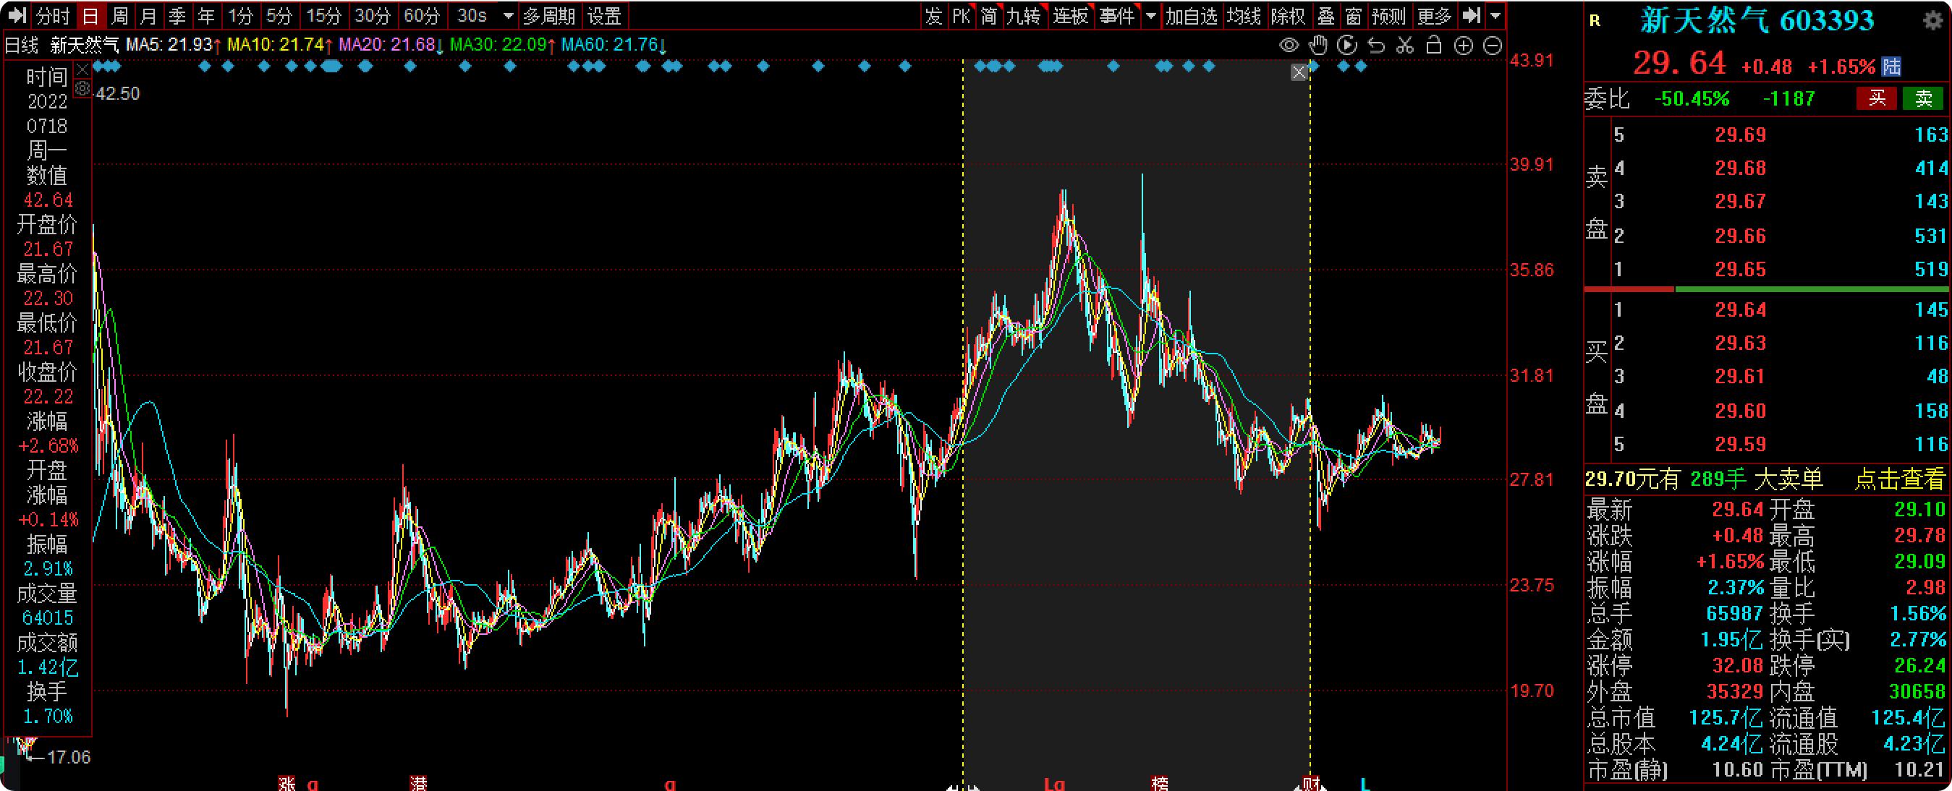
Task: Select the scissors cut tool
Action: 1405,46
